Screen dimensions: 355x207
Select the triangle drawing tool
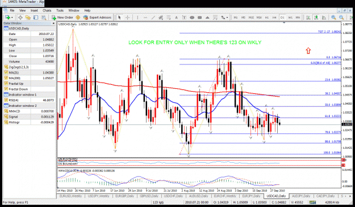click(207, 18)
